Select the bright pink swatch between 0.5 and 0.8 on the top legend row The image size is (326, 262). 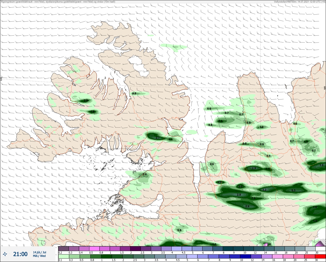[x=94, y=249]
